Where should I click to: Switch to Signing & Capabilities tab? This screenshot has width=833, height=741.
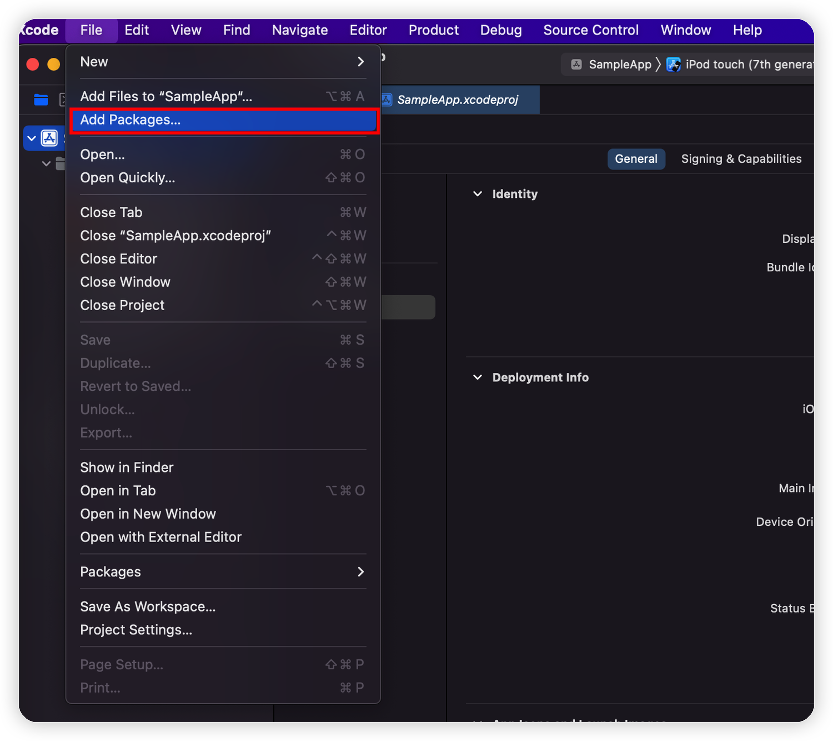coord(741,159)
